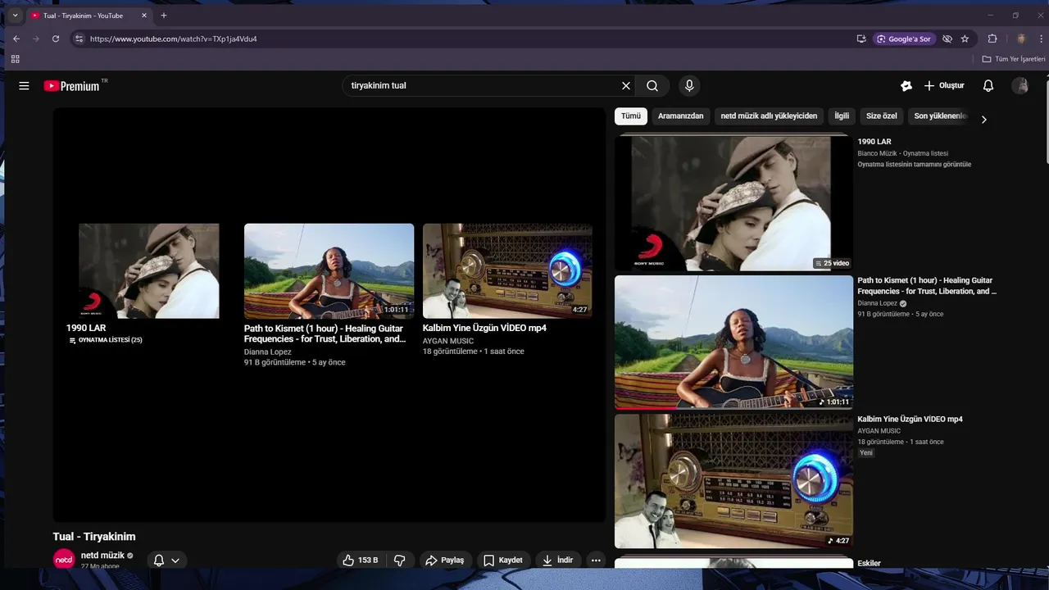Select the Size özel filter chip

882,116
